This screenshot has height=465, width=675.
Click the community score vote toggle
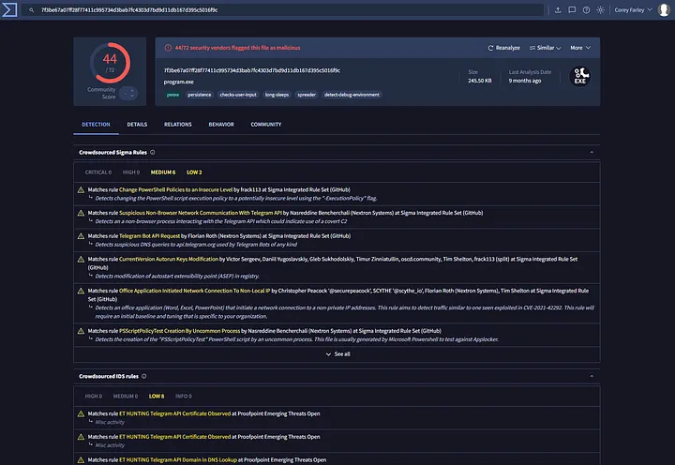[128, 93]
